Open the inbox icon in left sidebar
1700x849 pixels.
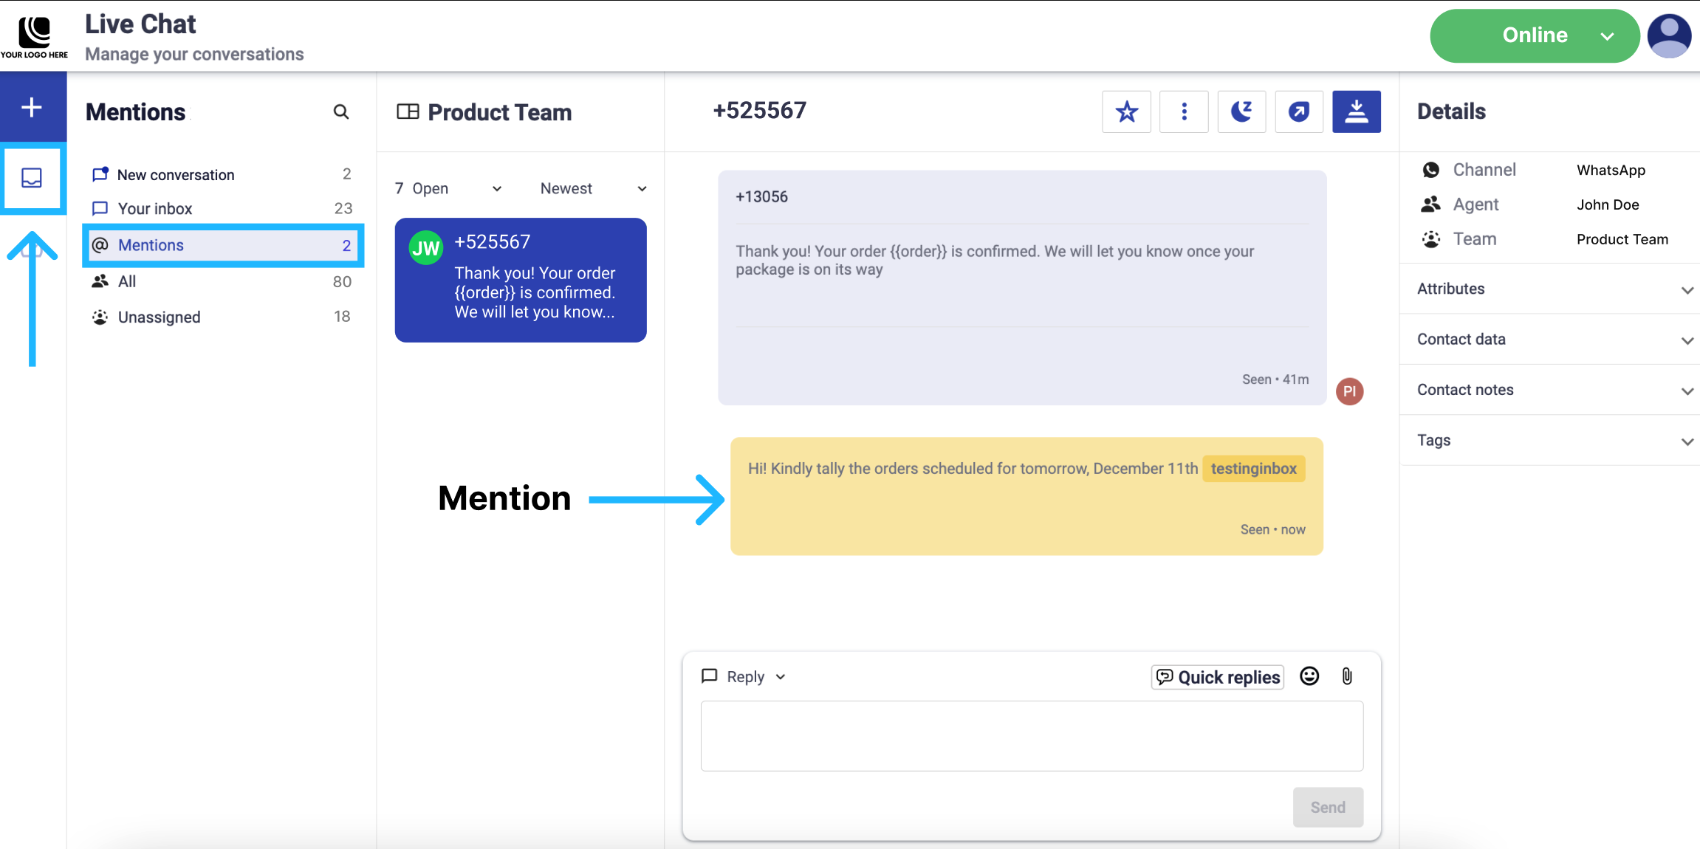click(32, 178)
